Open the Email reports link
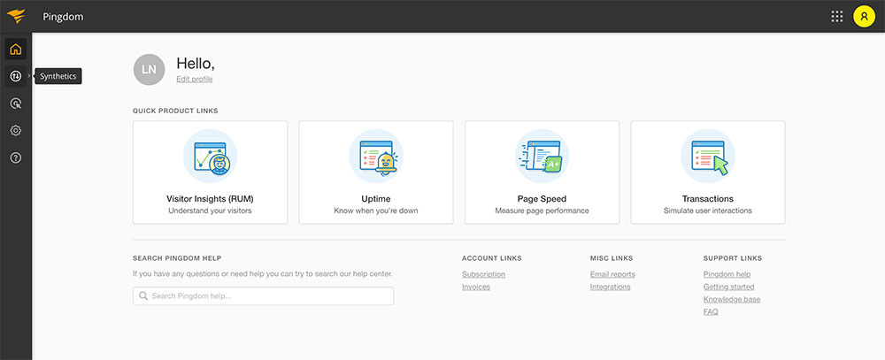The height and width of the screenshot is (360, 885). [612, 274]
